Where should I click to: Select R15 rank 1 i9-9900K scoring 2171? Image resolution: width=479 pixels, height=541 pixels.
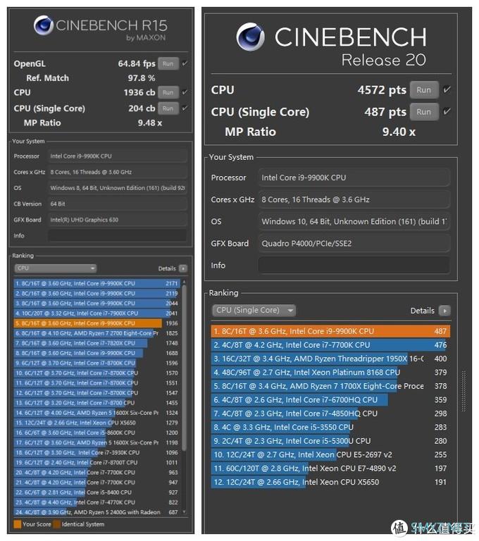click(97, 284)
